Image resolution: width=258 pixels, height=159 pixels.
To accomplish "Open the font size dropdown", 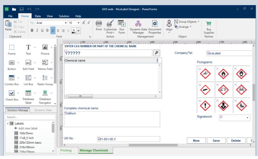I will (79, 23).
